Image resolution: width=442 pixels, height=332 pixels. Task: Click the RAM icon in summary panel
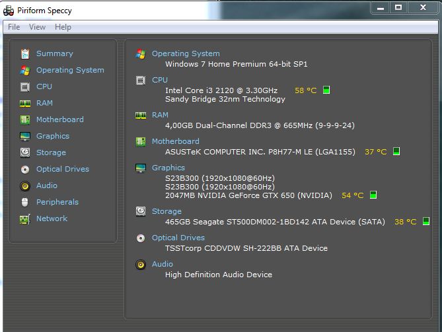[140, 115]
